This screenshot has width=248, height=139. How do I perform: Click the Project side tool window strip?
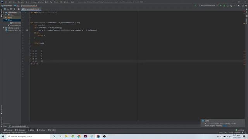2,13
